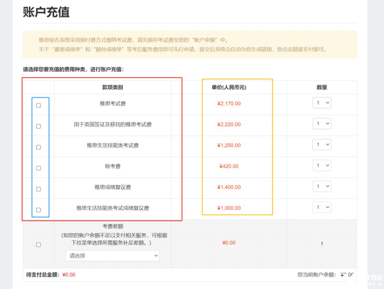This screenshot has width=384, height=289.
Task: Click the 账户充值 page heading
Action: 46,12
